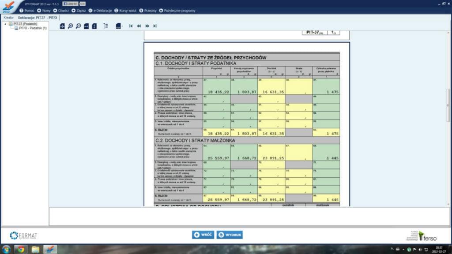Jump to last page of declaration
Viewport: 452px width, 254px height.
[155, 26]
